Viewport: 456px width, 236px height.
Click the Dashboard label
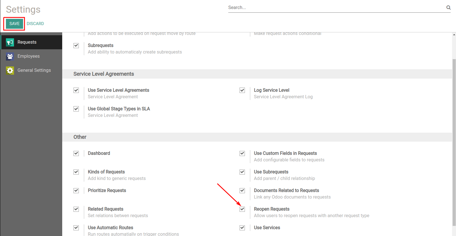(99, 153)
